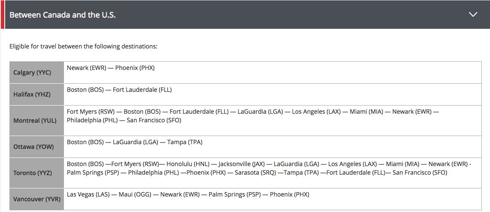Click Las Vegas (LAS) in the Vancouver row
The height and width of the screenshot is (212, 490).
pos(87,194)
